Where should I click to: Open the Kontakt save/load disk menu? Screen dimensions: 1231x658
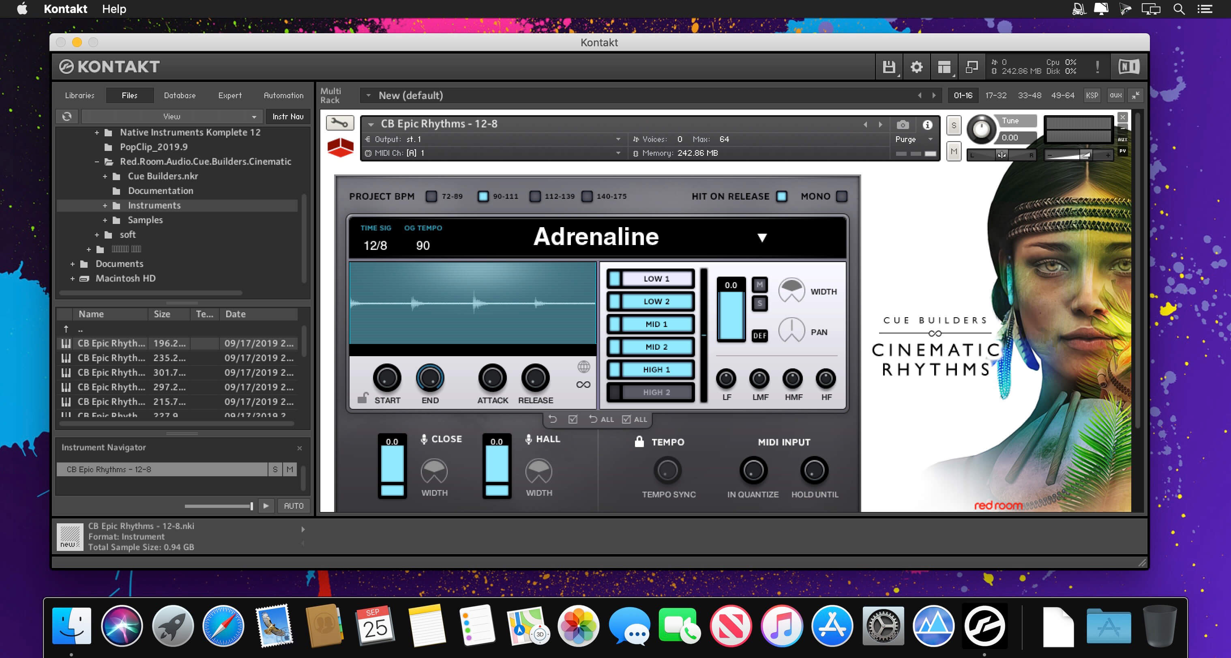[888, 67]
